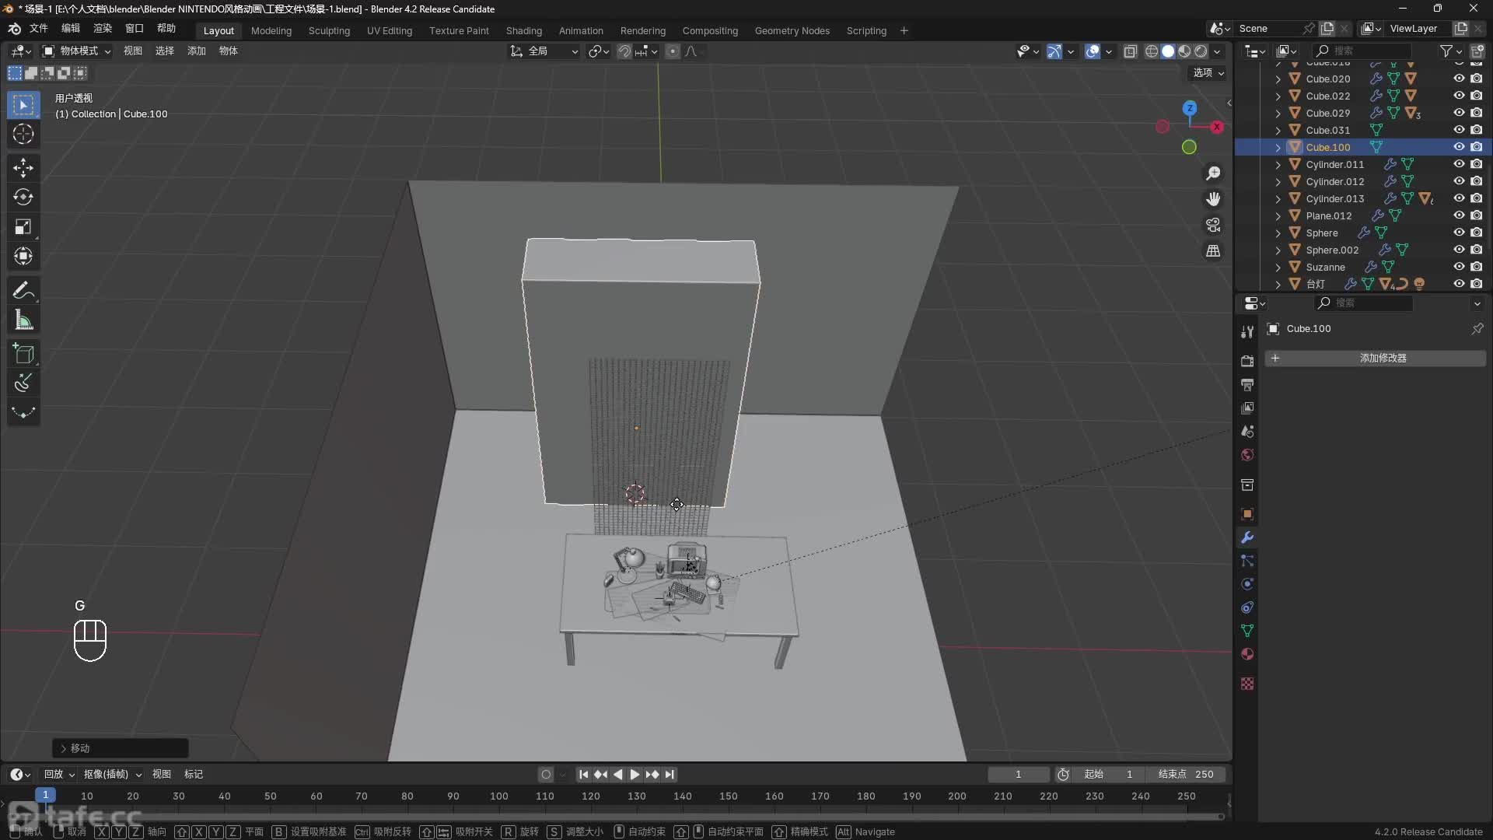The width and height of the screenshot is (1493, 840).
Task: Click the current frame number field
Action: click(1019, 775)
